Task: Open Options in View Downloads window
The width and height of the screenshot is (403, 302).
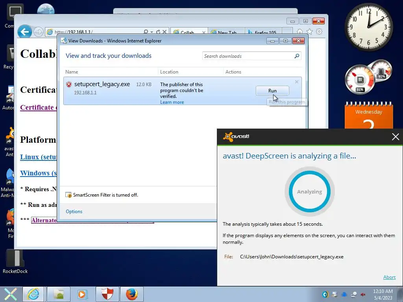Action: pos(74,211)
